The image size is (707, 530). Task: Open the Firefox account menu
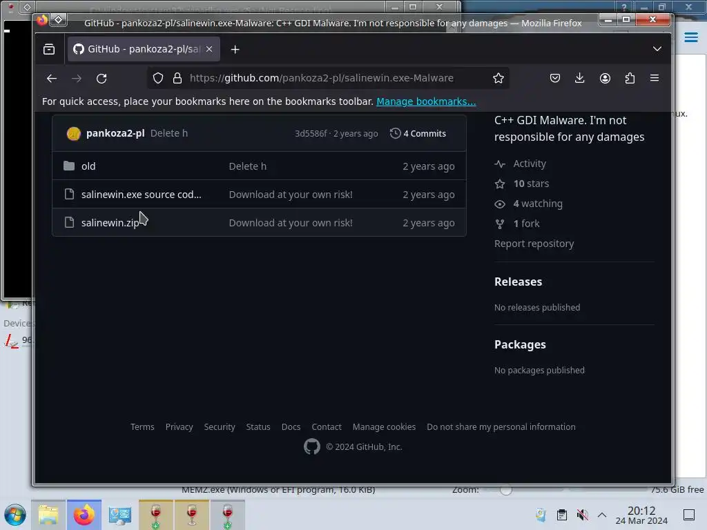pyautogui.click(x=605, y=79)
